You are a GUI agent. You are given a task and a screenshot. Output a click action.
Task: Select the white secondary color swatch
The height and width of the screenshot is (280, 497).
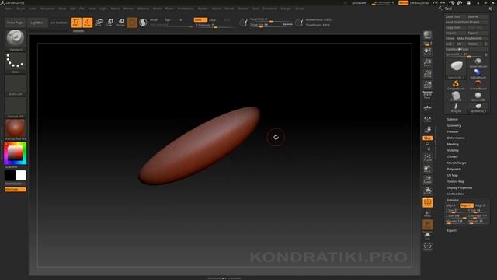click(21, 176)
